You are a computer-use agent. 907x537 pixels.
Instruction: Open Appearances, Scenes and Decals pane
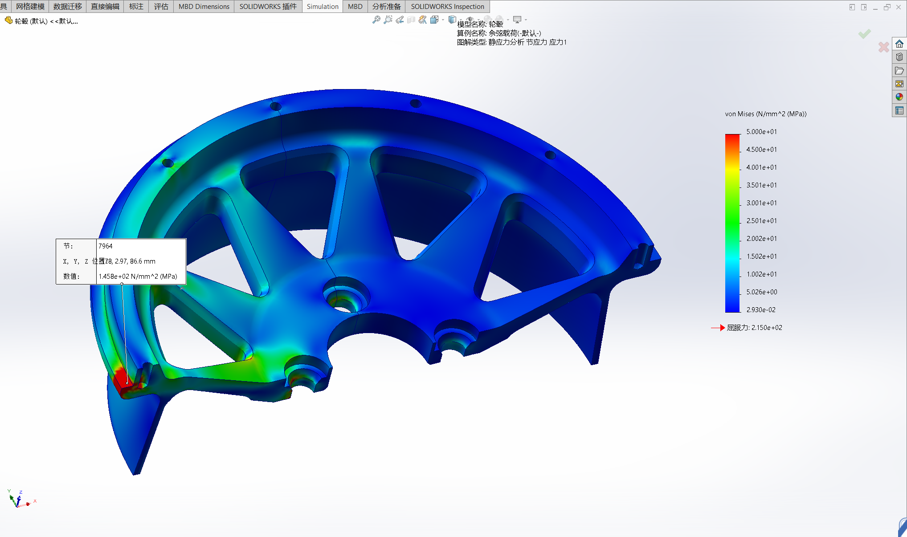pyautogui.click(x=899, y=97)
